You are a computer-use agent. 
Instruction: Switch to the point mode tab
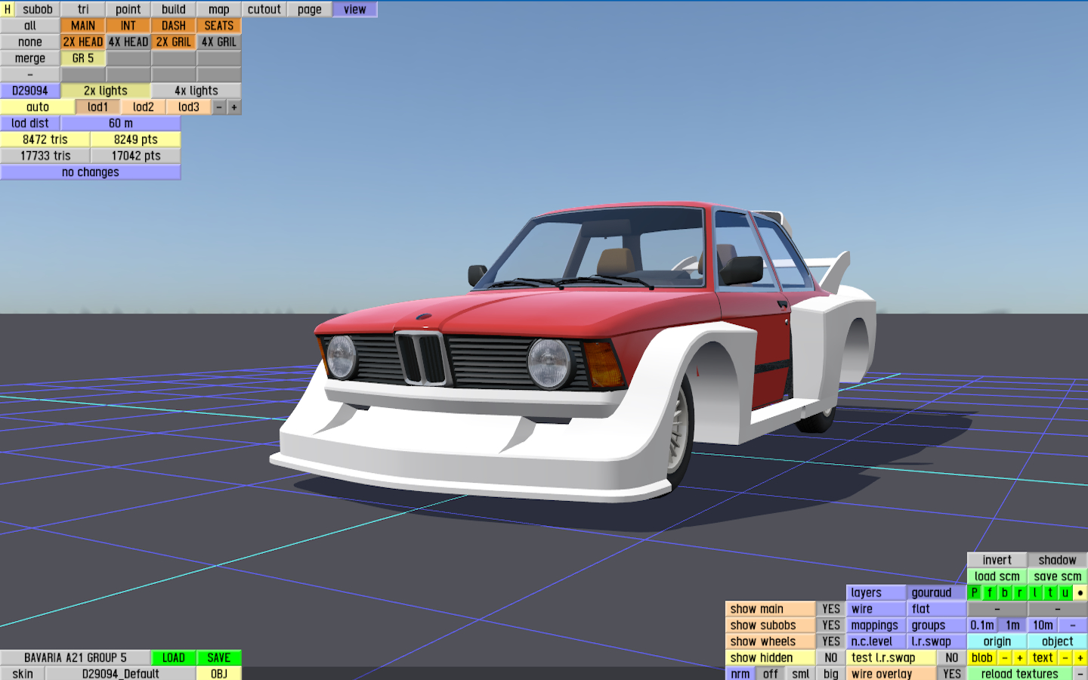[128, 9]
